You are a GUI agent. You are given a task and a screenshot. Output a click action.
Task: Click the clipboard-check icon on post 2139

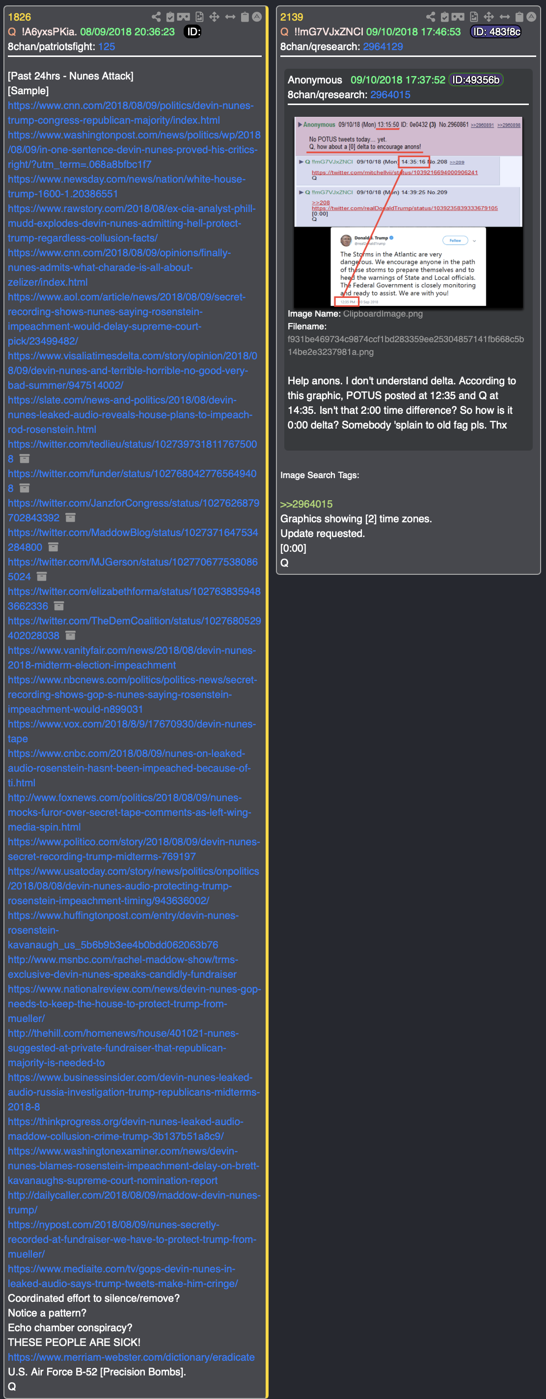point(444,17)
